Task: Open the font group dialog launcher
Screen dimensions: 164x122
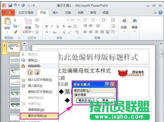Action: (79, 38)
